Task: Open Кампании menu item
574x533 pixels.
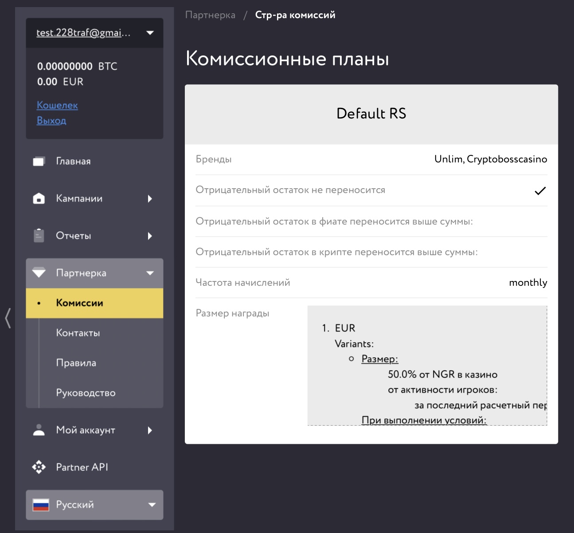Action: (94, 198)
